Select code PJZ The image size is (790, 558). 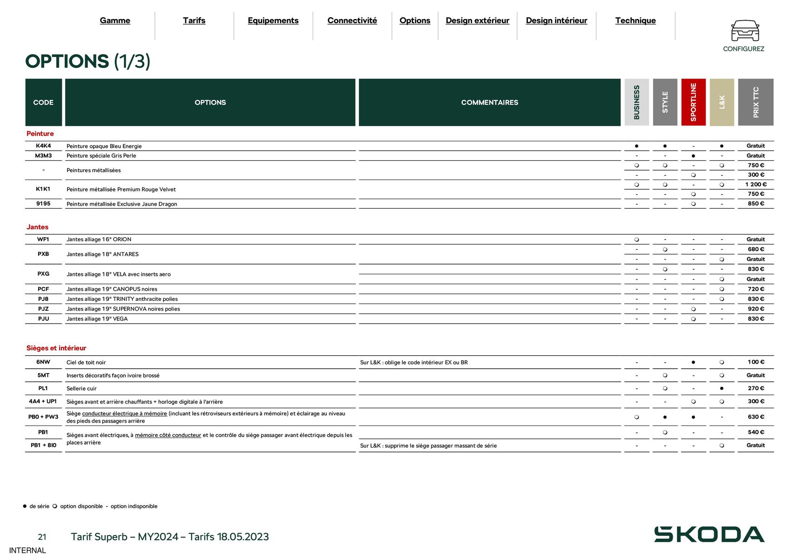pyautogui.click(x=43, y=309)
